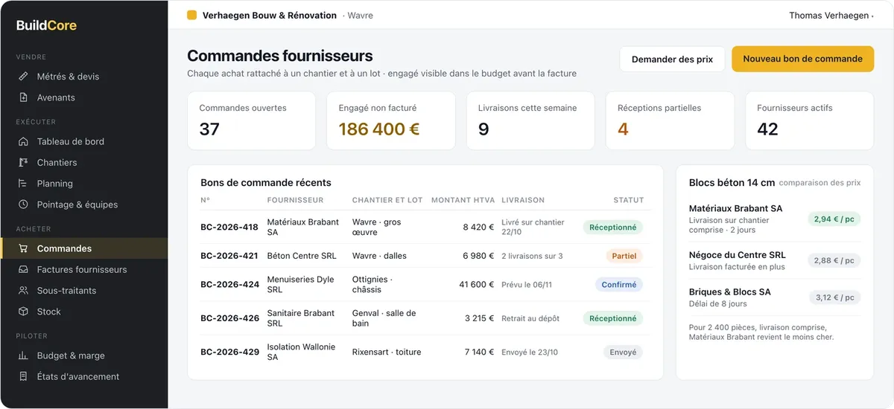The image size is (894, 409).
Task: Select the Commandes sidebar item
Action: [x=83, y=248]
